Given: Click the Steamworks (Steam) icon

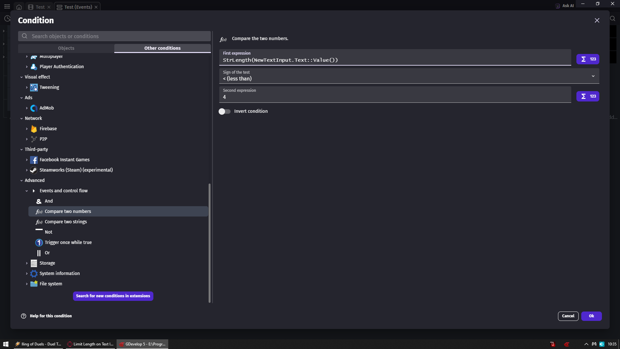Looking at the screenshot, I should tap(34, 170).
